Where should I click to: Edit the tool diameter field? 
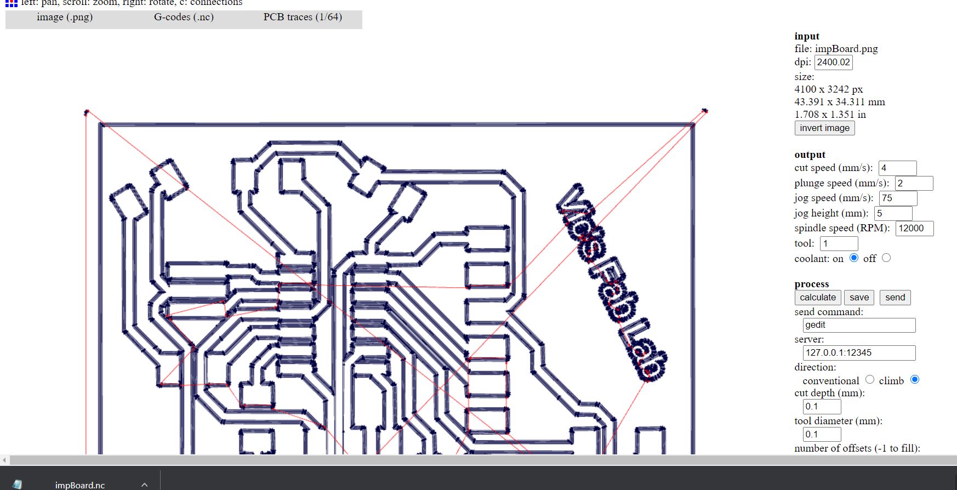822,435
